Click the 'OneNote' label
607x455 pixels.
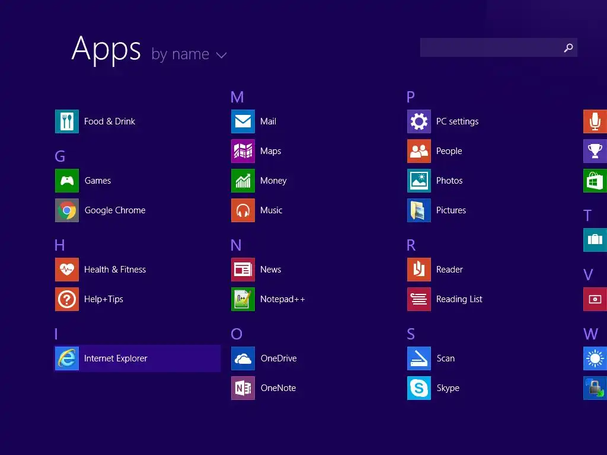(279, 388)
